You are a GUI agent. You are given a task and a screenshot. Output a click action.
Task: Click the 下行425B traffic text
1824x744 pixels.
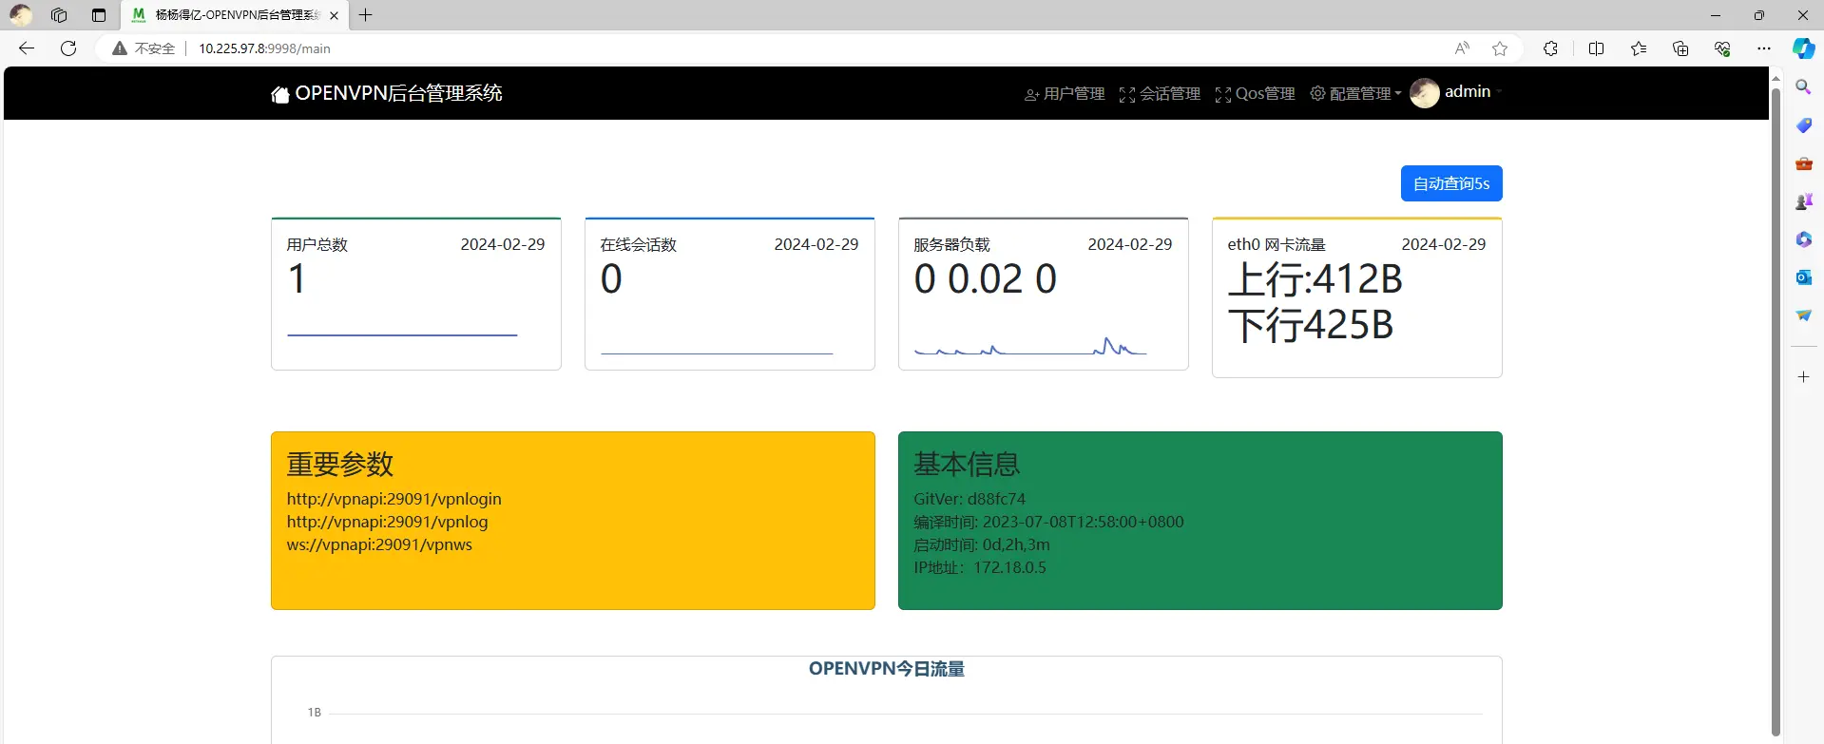(1311, 325)
